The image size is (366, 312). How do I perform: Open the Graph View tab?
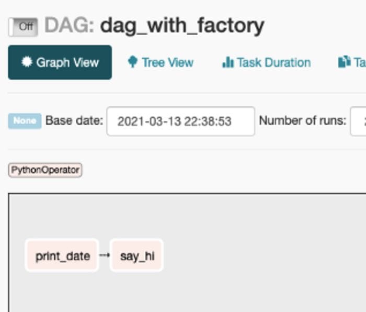pos(60,62)
